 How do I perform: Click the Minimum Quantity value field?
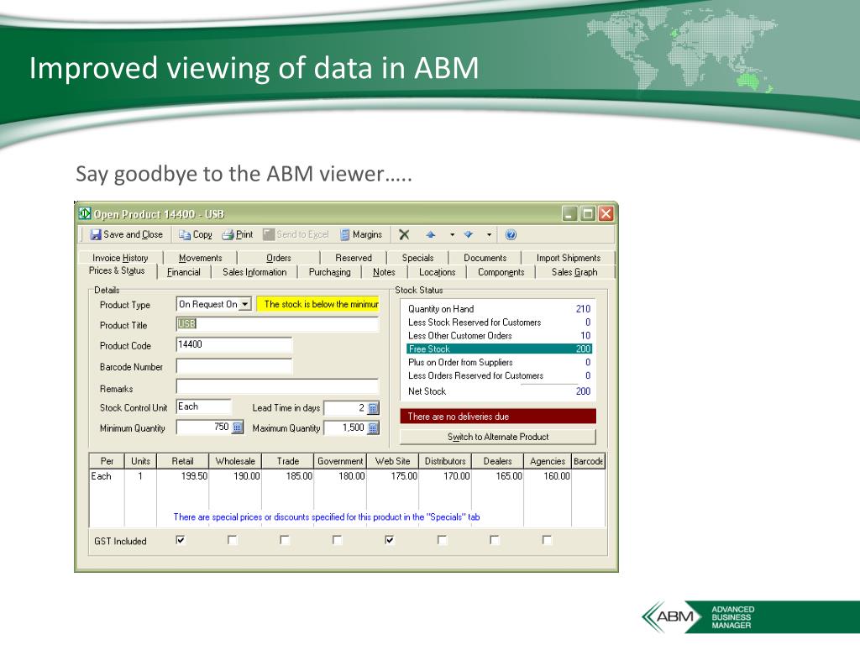coord(203,427)
